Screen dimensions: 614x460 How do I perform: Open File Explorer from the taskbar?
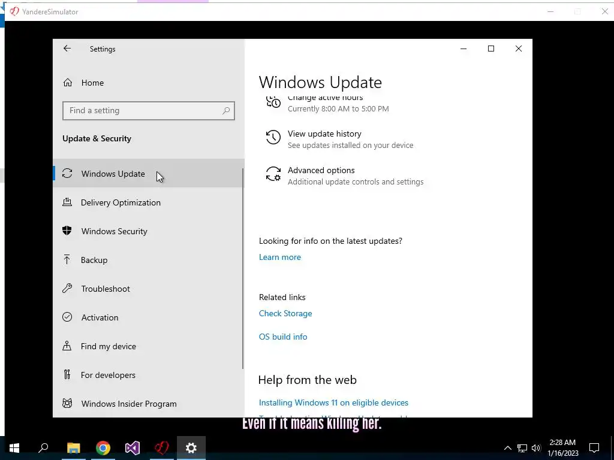click(x=73, y=448)
